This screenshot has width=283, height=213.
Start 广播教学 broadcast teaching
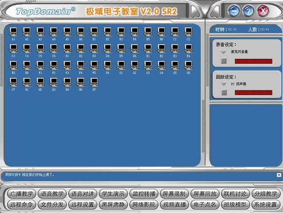(22, 194)
